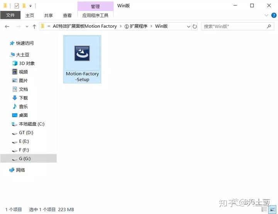Viewport: 278px width, 214px height.
Task: Open the 应用程序工具 ribbon tab
Action: coord(95,15)
